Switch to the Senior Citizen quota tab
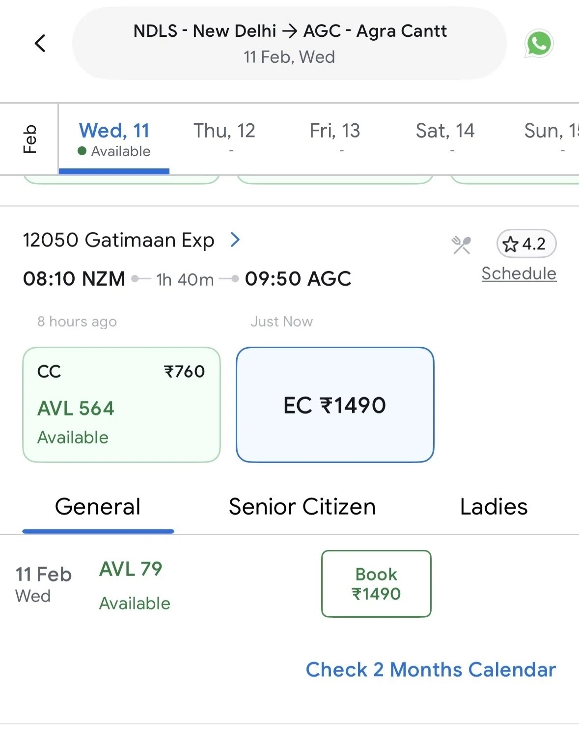 coord(302,506)
